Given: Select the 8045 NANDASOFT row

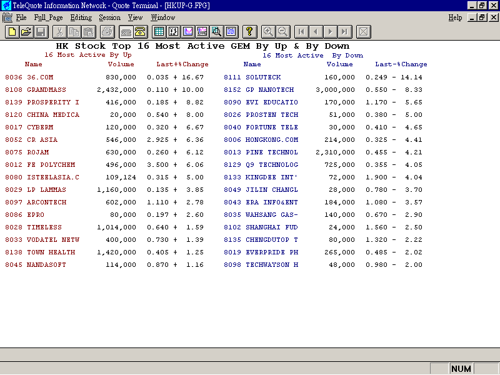Looking at the screenshot, I should pos(104,264).
